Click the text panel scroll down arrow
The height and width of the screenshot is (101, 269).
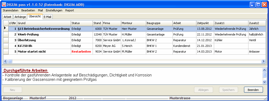pyautogui.click(x=264, y=82)
